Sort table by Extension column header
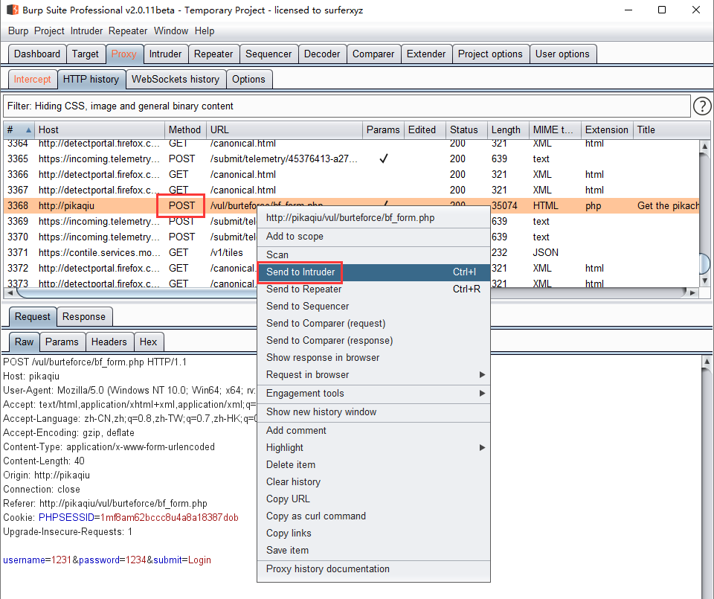 [x=607, y=129]
